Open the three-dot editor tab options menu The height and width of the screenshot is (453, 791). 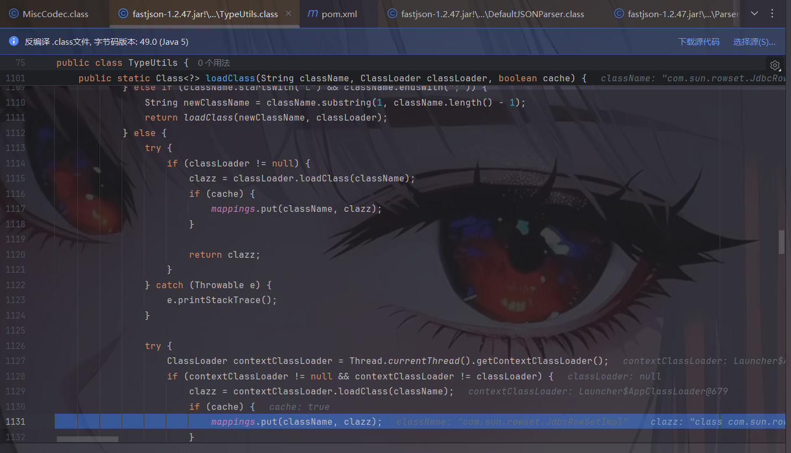(772, 14)
